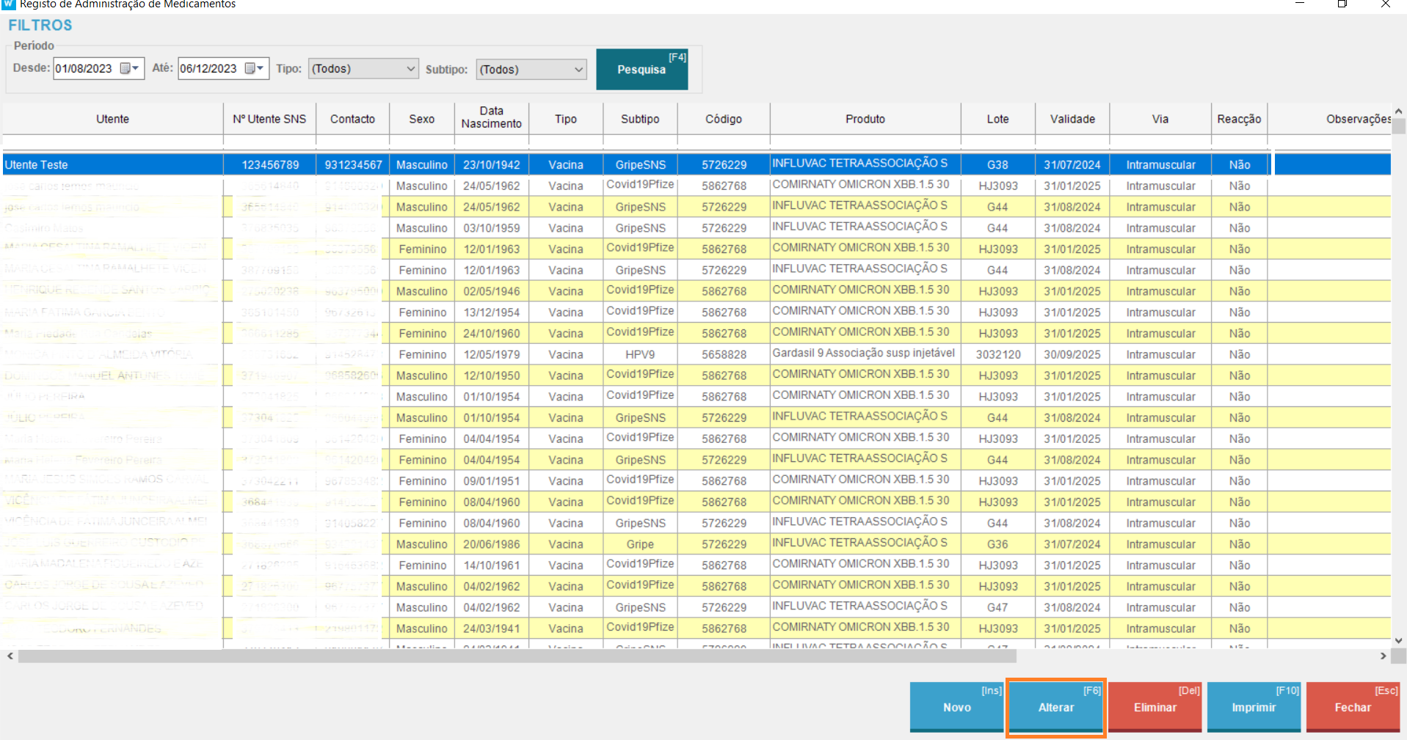Click the Produto column header

[865, 119]
